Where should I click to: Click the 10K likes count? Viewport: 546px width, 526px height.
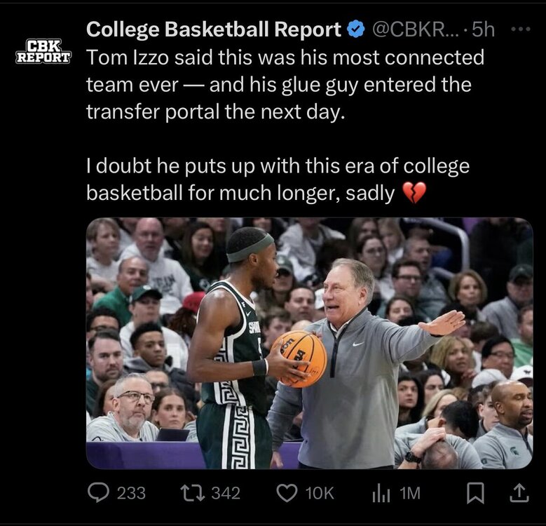[320, 493]
